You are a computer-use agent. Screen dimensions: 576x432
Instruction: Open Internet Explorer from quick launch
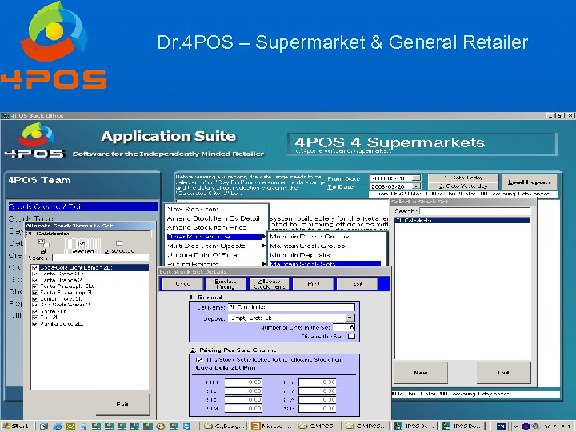coord(57,426)
